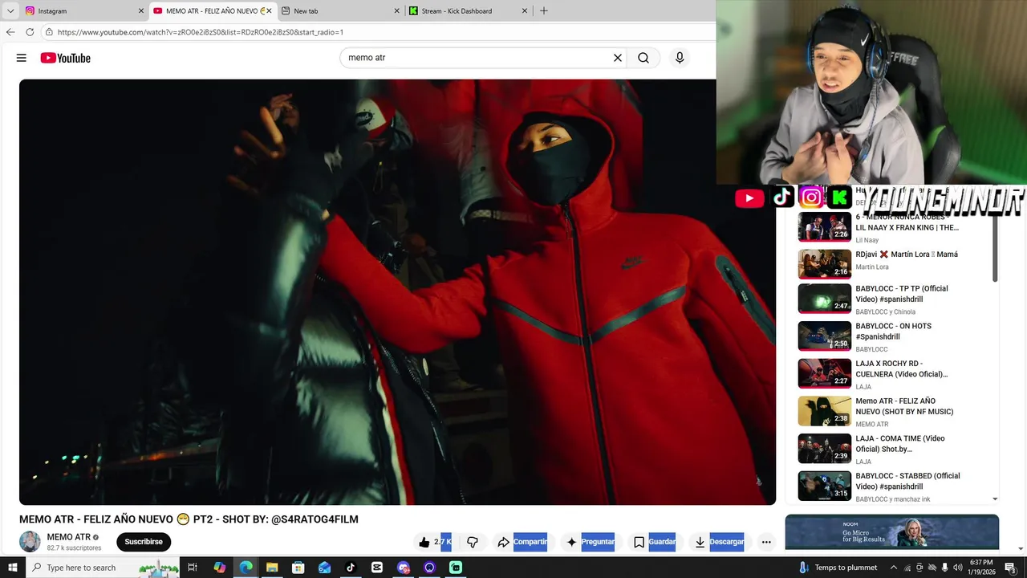Open BABYLOCC - STABBED video title

click(x=907, y=481)
